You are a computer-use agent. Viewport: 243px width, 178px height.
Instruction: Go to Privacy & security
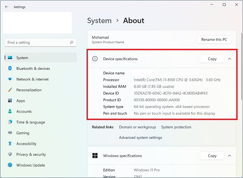(x=41, y=154)
